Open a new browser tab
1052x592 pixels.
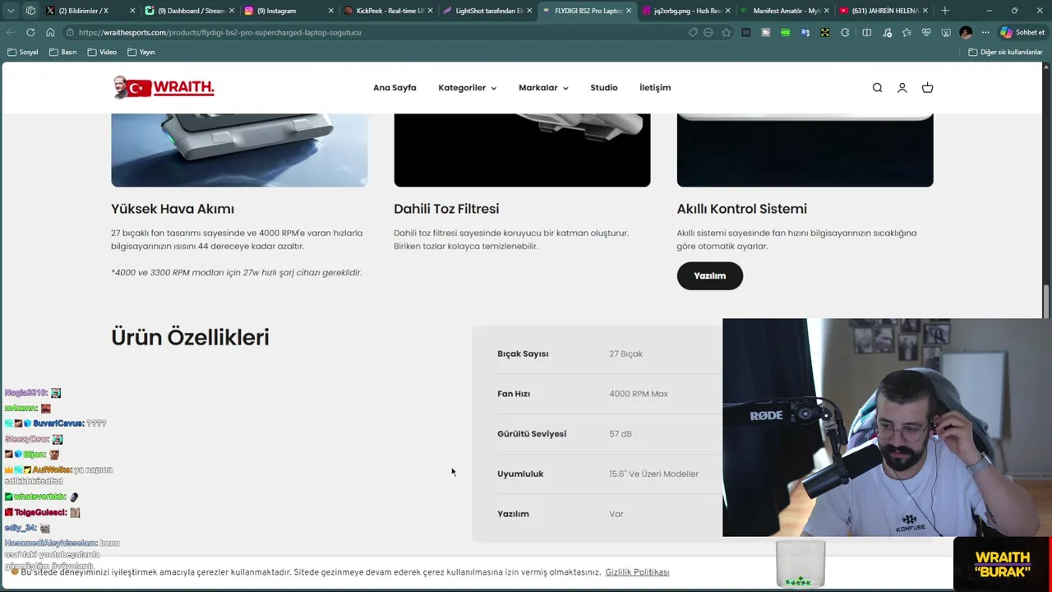(x=945, y=11)
